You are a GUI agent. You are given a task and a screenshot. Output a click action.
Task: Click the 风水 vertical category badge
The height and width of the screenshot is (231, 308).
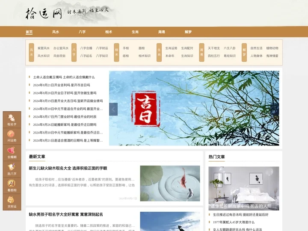[31, 53]
